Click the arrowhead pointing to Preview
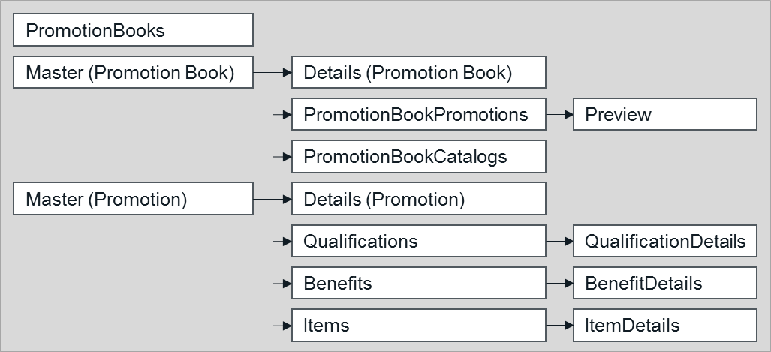The width and height of the screenshot is (771, 352). click(x=568, y=115)
